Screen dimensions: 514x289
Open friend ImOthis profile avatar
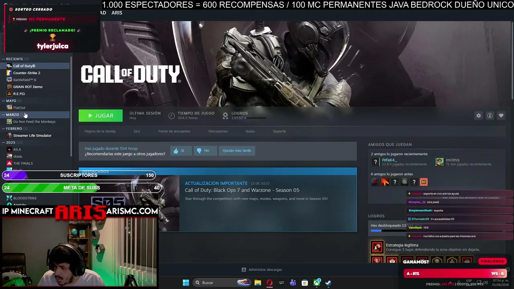(x=440, y=162)
